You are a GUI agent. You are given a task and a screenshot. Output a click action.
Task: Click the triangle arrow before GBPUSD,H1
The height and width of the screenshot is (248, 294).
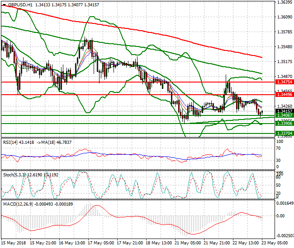coord(4,5)
